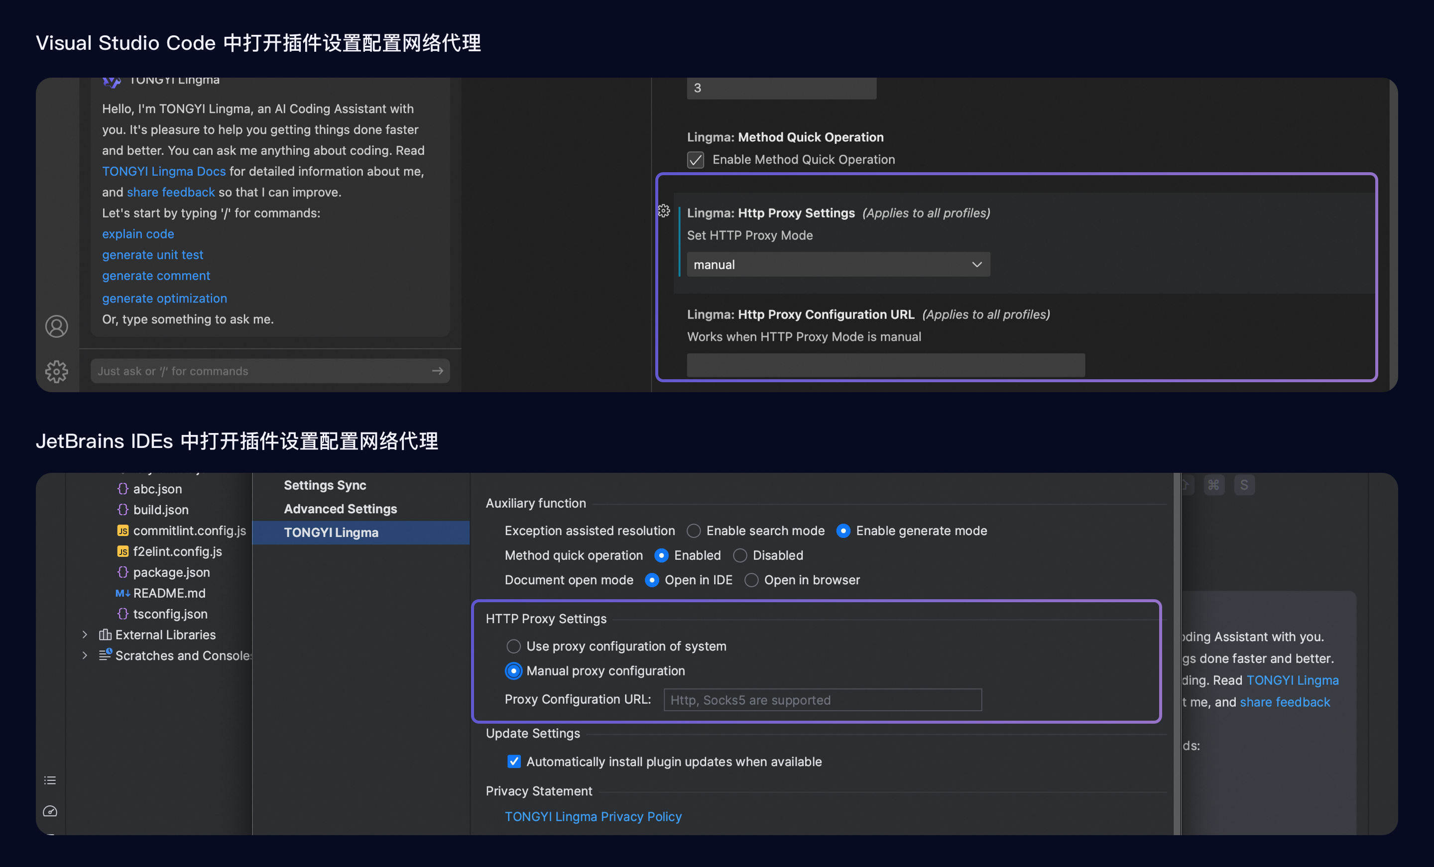Click the Proxy Configuration URL input field
This screenshot has height=867, width=1434.
823,700
